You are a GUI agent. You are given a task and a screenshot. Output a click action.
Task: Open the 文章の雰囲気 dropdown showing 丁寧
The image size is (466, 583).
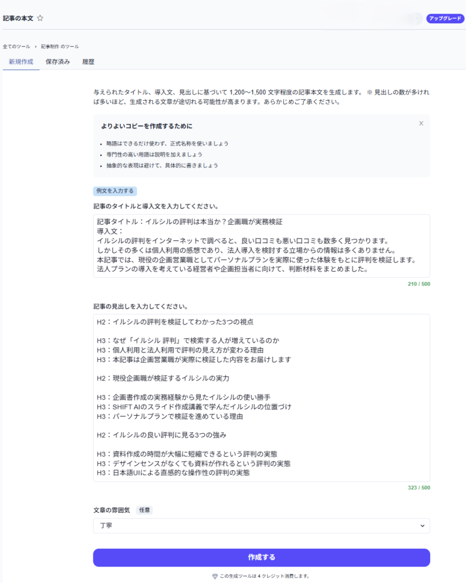(x=261, y=525)
